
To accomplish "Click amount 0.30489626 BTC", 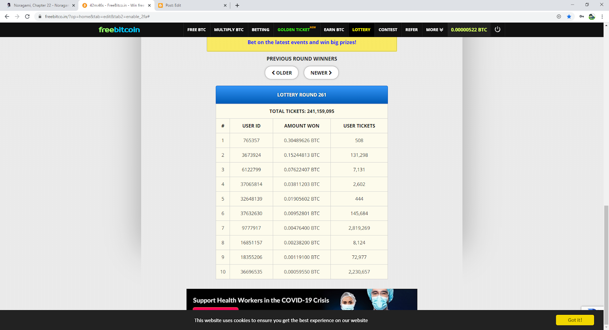I will (302, 140).
